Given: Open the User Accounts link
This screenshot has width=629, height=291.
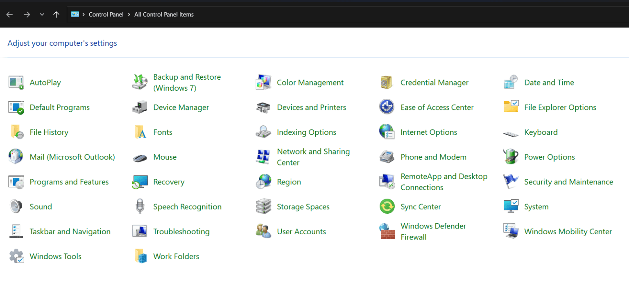Looking at the screenshot, I should pyautogui.click(x=301, y=232).
